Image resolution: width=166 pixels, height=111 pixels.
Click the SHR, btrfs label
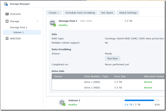(86, 21)
